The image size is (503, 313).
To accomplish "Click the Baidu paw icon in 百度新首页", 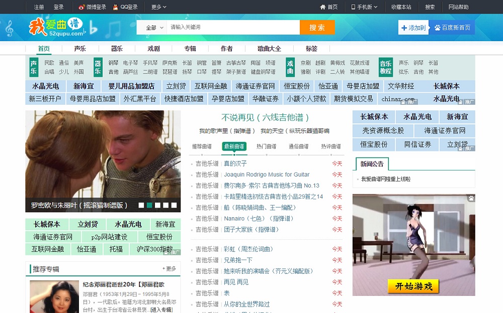I will (x=437, y=28).
